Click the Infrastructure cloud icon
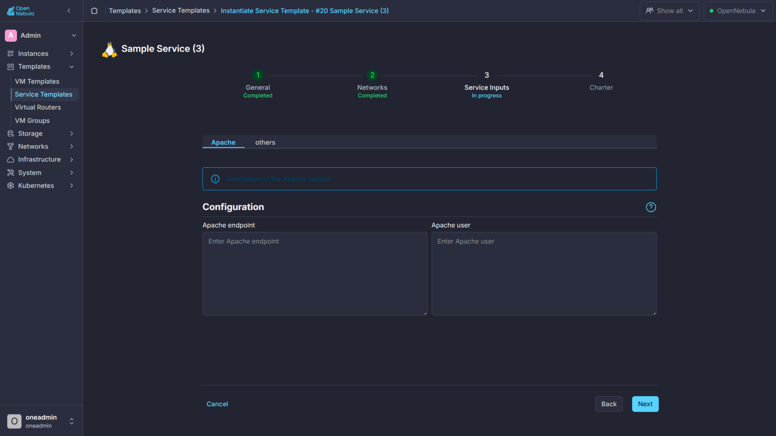Viewport: 776px width, 436px height. (x=11, y=160)
